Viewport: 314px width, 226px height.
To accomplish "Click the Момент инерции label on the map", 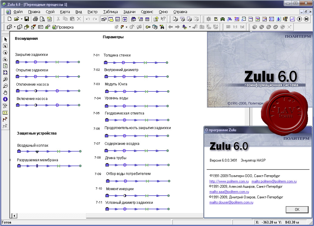I will (x=120, y=189).
